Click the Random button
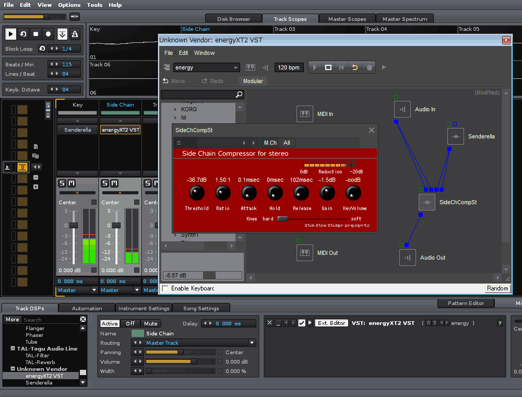This screenshot has height=397, width=522. tap(497, 288)
